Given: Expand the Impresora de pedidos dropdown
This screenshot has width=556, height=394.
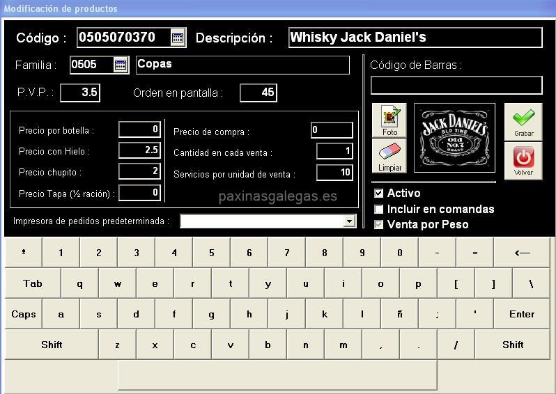Looking at the screenshot, I should [x=349, y=221].
